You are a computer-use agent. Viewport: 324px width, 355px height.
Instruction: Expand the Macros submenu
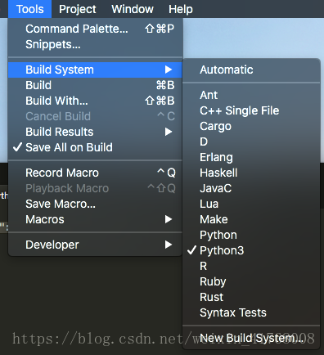(95, 219)
